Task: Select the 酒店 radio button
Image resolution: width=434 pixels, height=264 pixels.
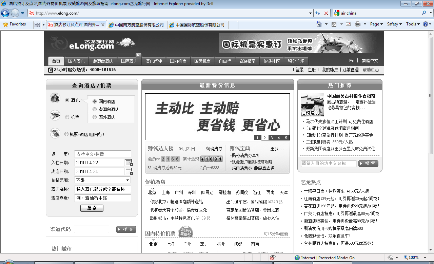Action: 67,100
